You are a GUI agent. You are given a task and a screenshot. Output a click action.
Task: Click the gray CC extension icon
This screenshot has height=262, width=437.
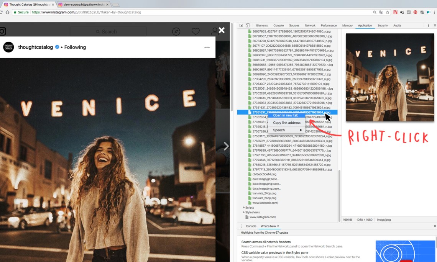click(x=409, y=12)
